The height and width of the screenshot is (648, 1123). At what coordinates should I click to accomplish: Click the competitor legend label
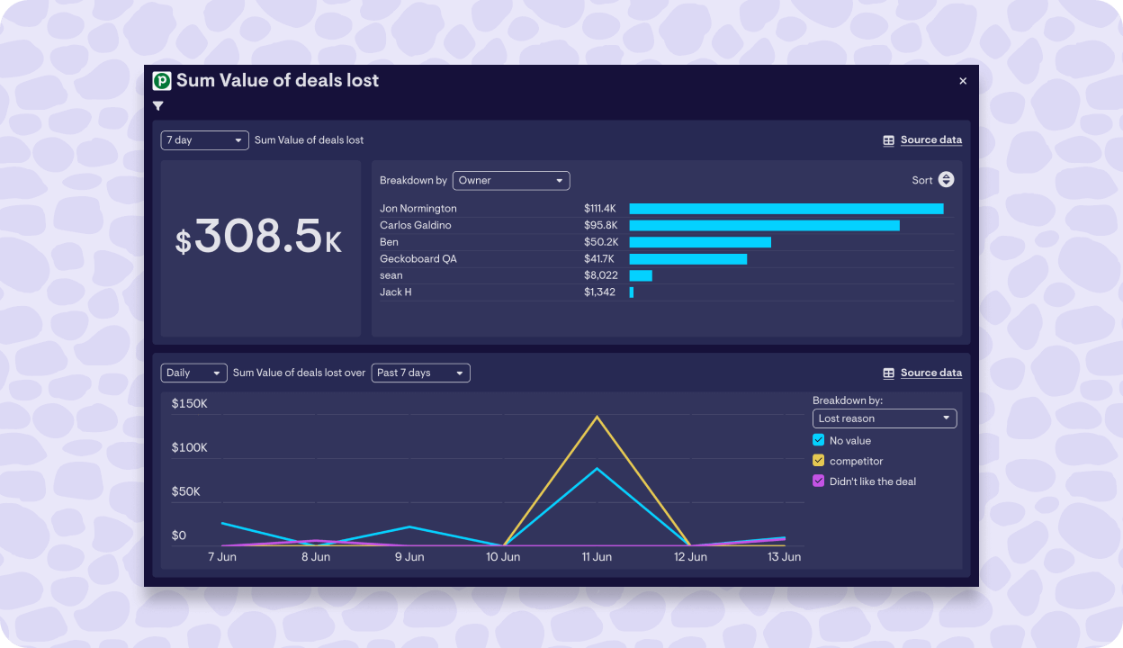[857, 462]
